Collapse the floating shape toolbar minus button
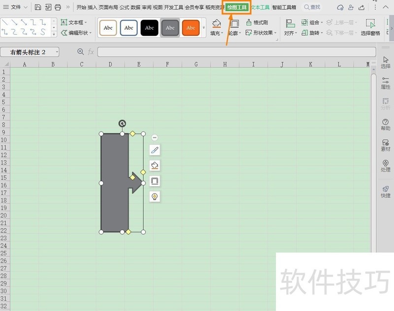 (155, 138)
